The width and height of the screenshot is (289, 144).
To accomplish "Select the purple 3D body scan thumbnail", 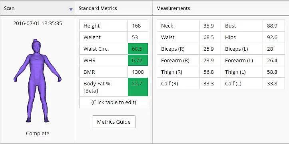I will (38, 81).
